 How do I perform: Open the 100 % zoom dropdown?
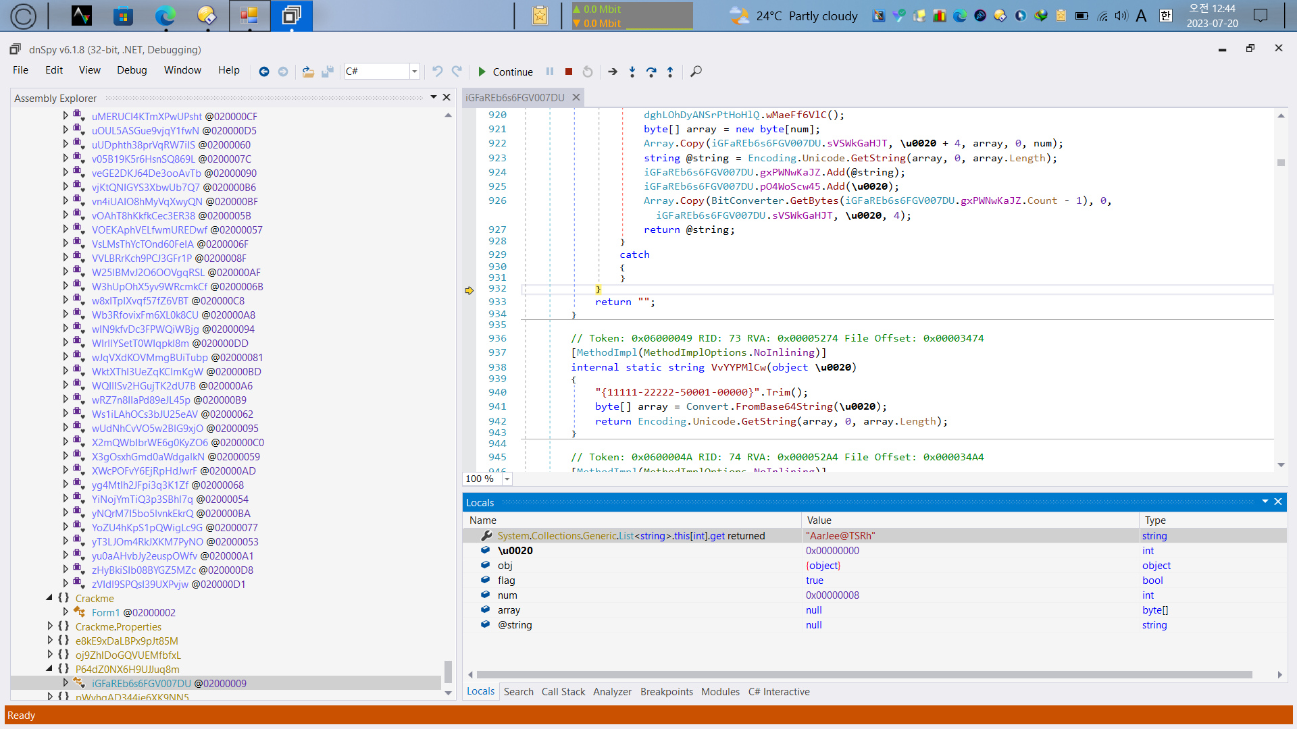507,479
